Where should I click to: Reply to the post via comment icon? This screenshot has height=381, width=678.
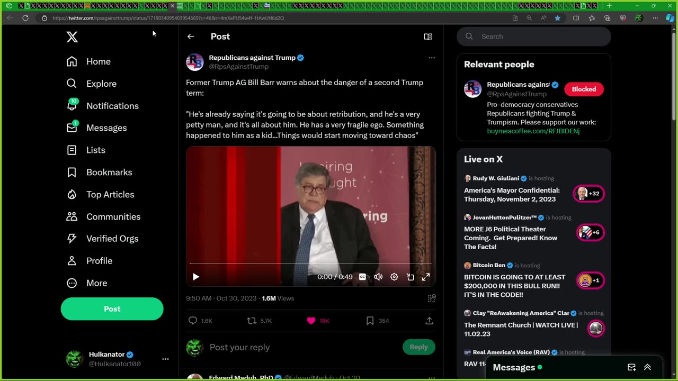193,321
